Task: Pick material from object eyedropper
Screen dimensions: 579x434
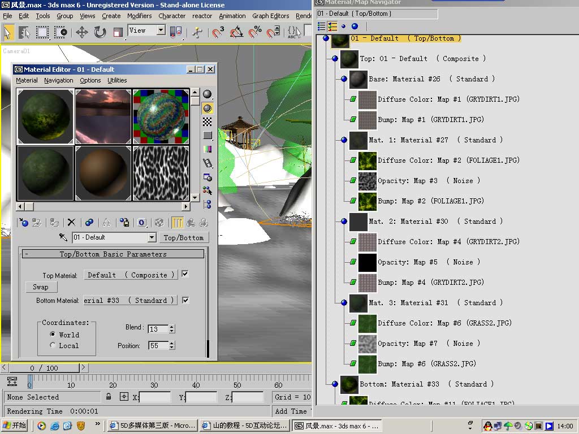Action: (63, 237)
